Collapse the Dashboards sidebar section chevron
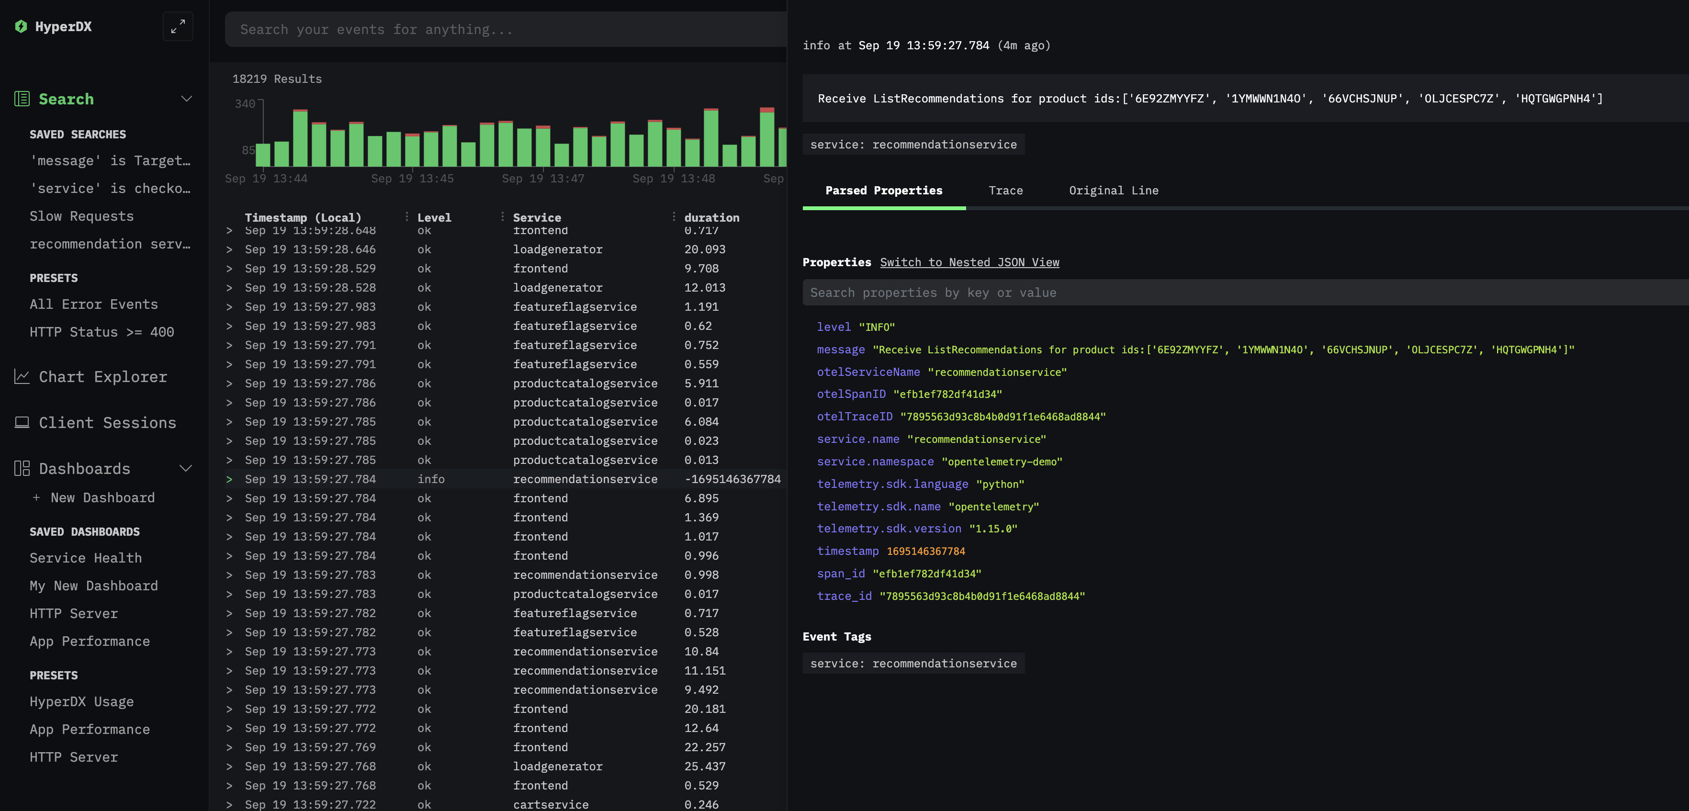The height and width of the screenshot is (811, 1689). click(186, 468)
